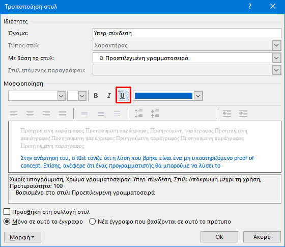Click the help question mark icon
285x247 pixels.
tap(250, 6)
